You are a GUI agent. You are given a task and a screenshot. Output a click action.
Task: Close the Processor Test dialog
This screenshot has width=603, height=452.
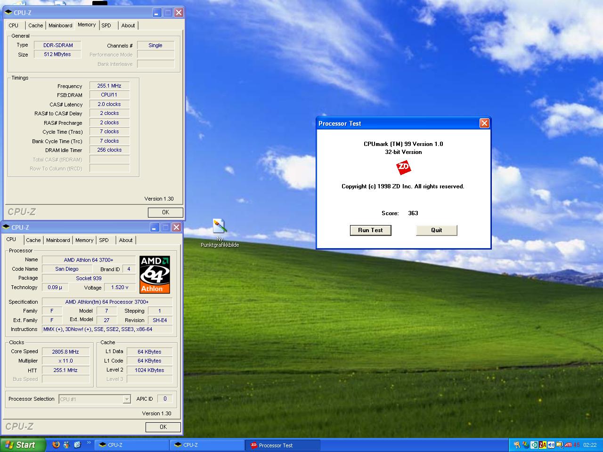(484, 123)
